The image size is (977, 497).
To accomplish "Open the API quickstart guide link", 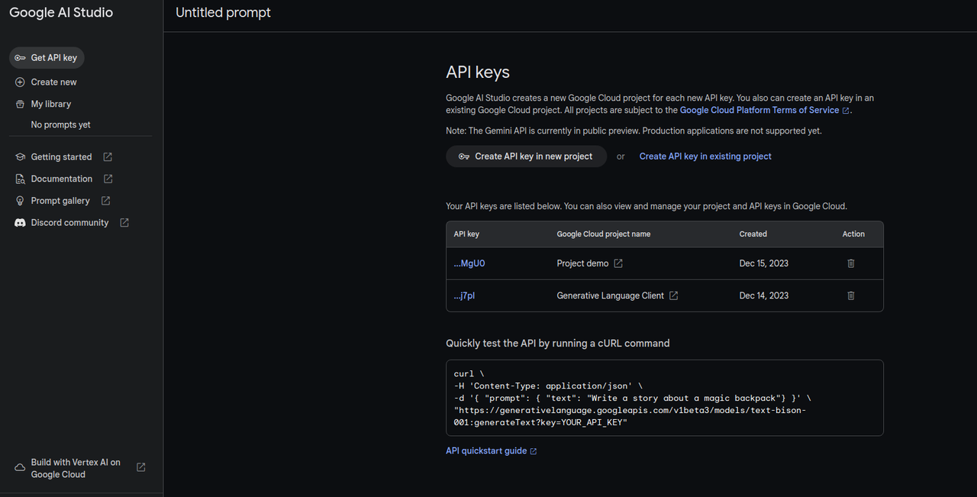I will point(486,451).
